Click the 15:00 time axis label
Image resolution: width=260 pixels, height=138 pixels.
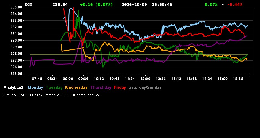[223, 79]
